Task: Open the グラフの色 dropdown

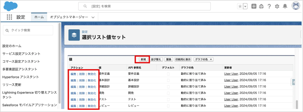Action: click(x=203, y=59)
